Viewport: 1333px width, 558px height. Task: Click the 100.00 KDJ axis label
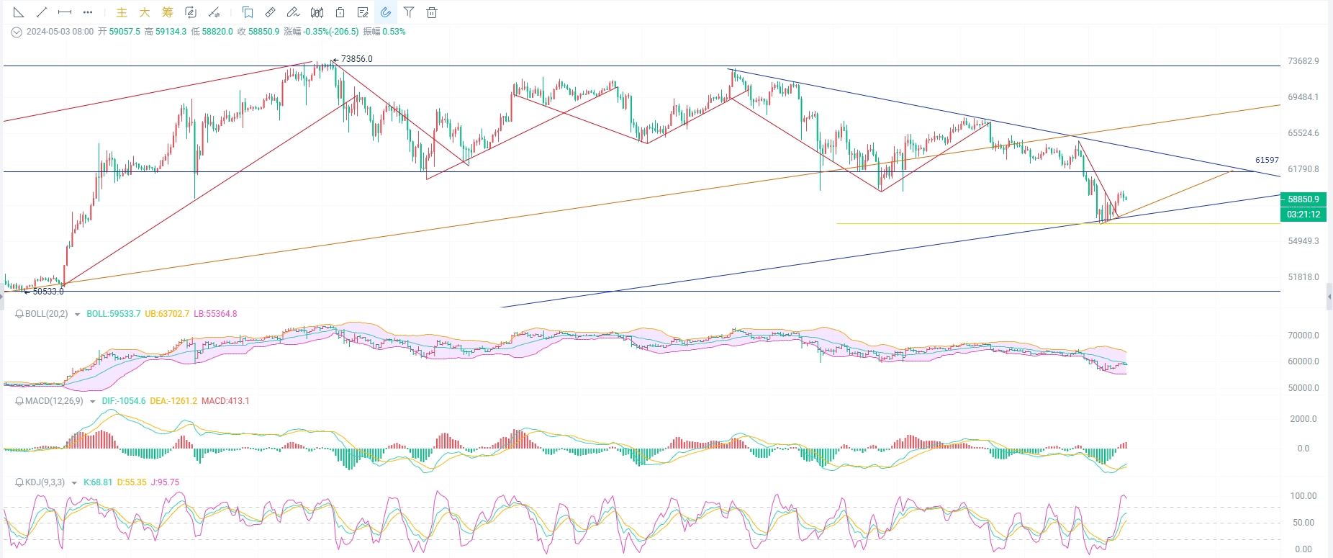click(1303, 496)
